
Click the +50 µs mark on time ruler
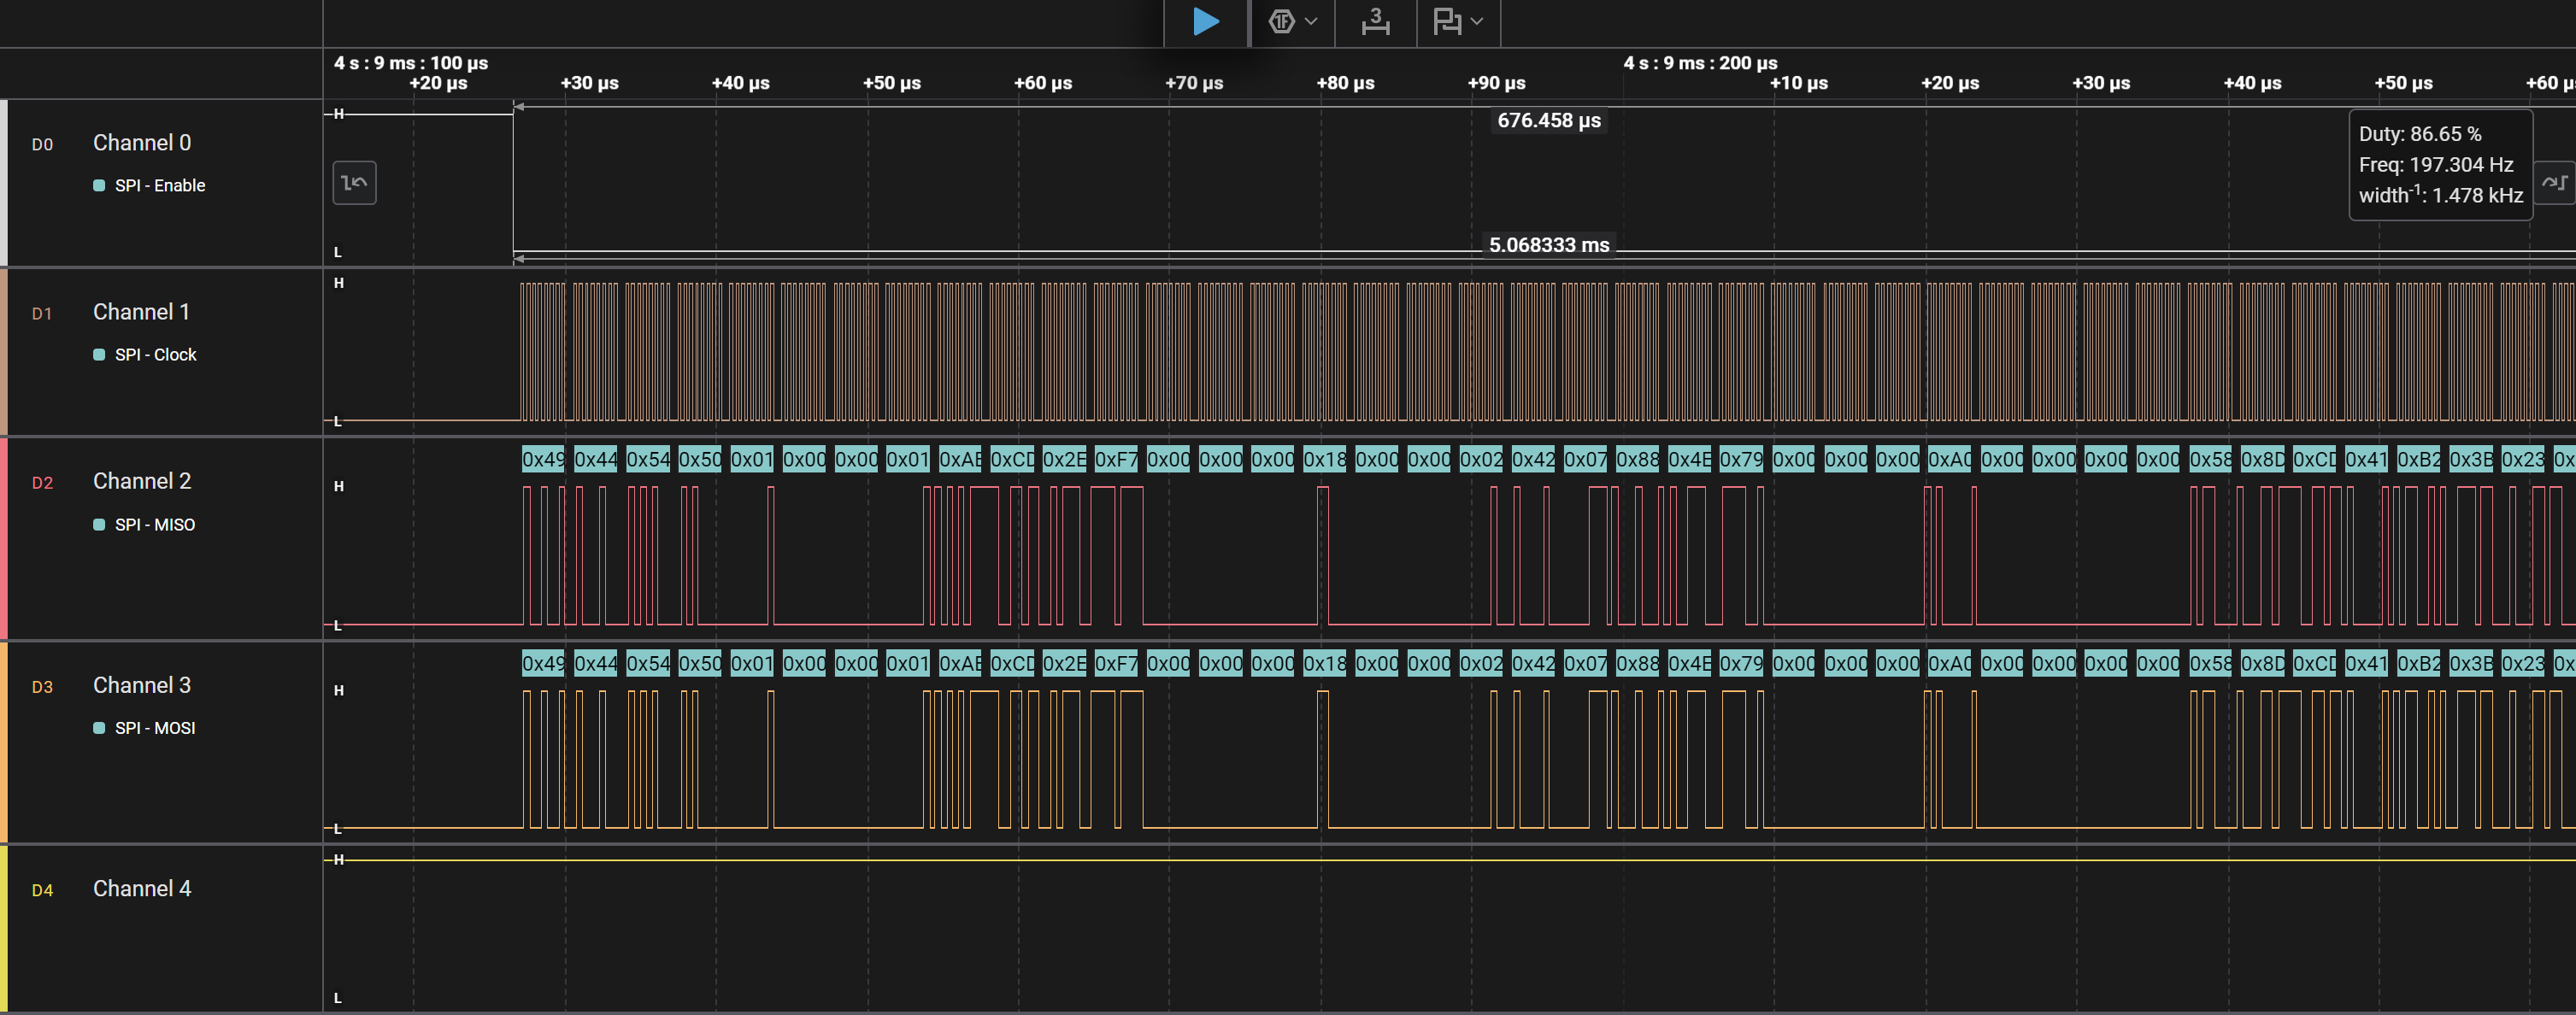click(x=891, y=83)
